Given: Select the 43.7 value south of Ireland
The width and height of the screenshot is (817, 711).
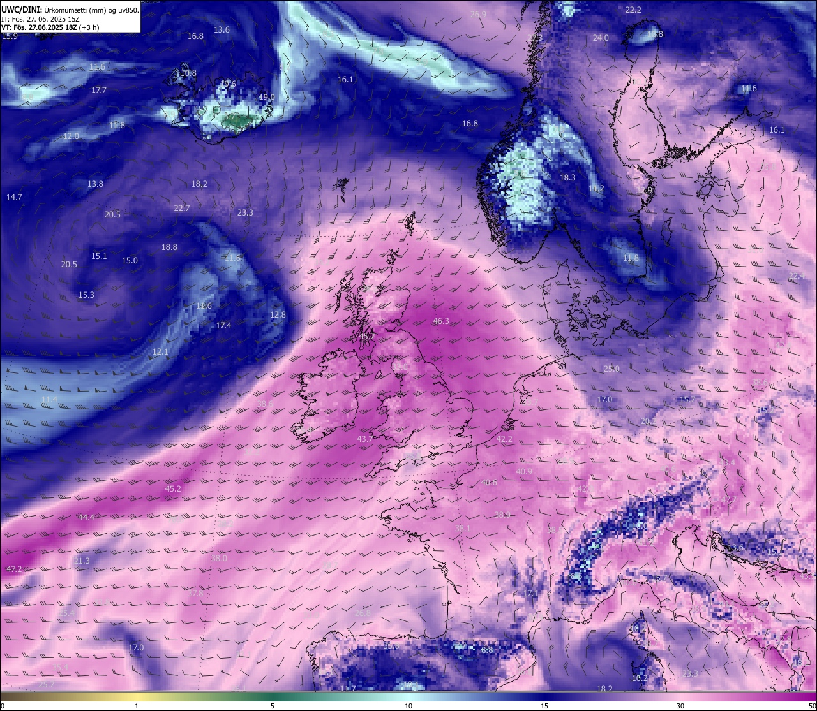Looking at the screenshot, I should (365, 439).
